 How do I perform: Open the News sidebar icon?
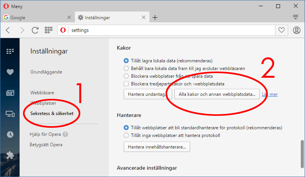point(10,93)
